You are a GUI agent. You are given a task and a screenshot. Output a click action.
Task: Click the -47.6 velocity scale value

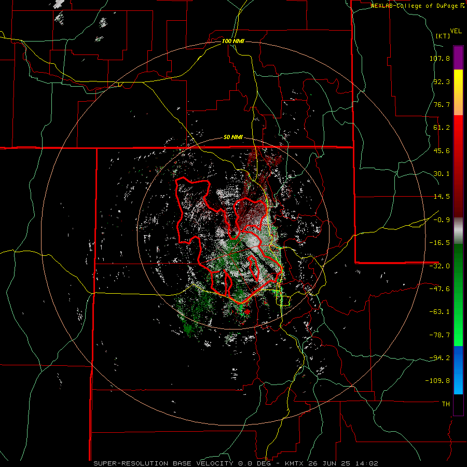point(439,289)
